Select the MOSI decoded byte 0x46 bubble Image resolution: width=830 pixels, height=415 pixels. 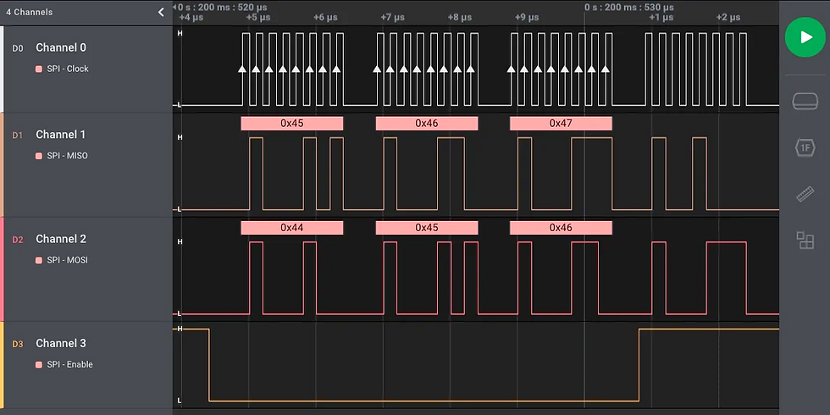pos(561,228)
